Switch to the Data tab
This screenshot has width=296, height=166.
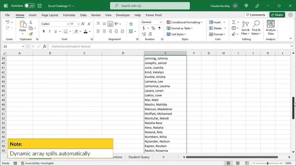(x=83, y=15)
